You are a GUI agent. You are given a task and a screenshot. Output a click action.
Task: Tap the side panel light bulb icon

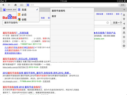[x=124, y=42]
